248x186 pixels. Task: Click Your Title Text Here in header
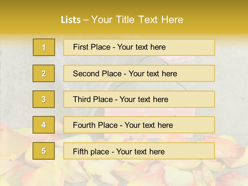coord(137,20)
